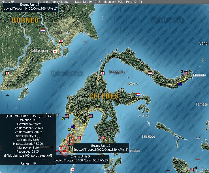Click the ship icon in the Makassar Strait

coord(85,41)
